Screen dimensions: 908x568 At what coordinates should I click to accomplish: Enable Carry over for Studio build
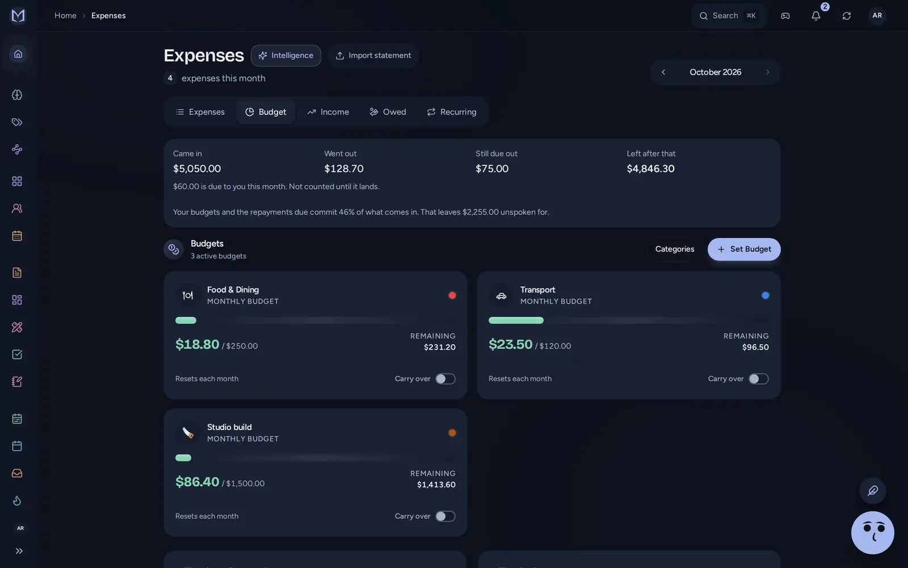[445, 516]
